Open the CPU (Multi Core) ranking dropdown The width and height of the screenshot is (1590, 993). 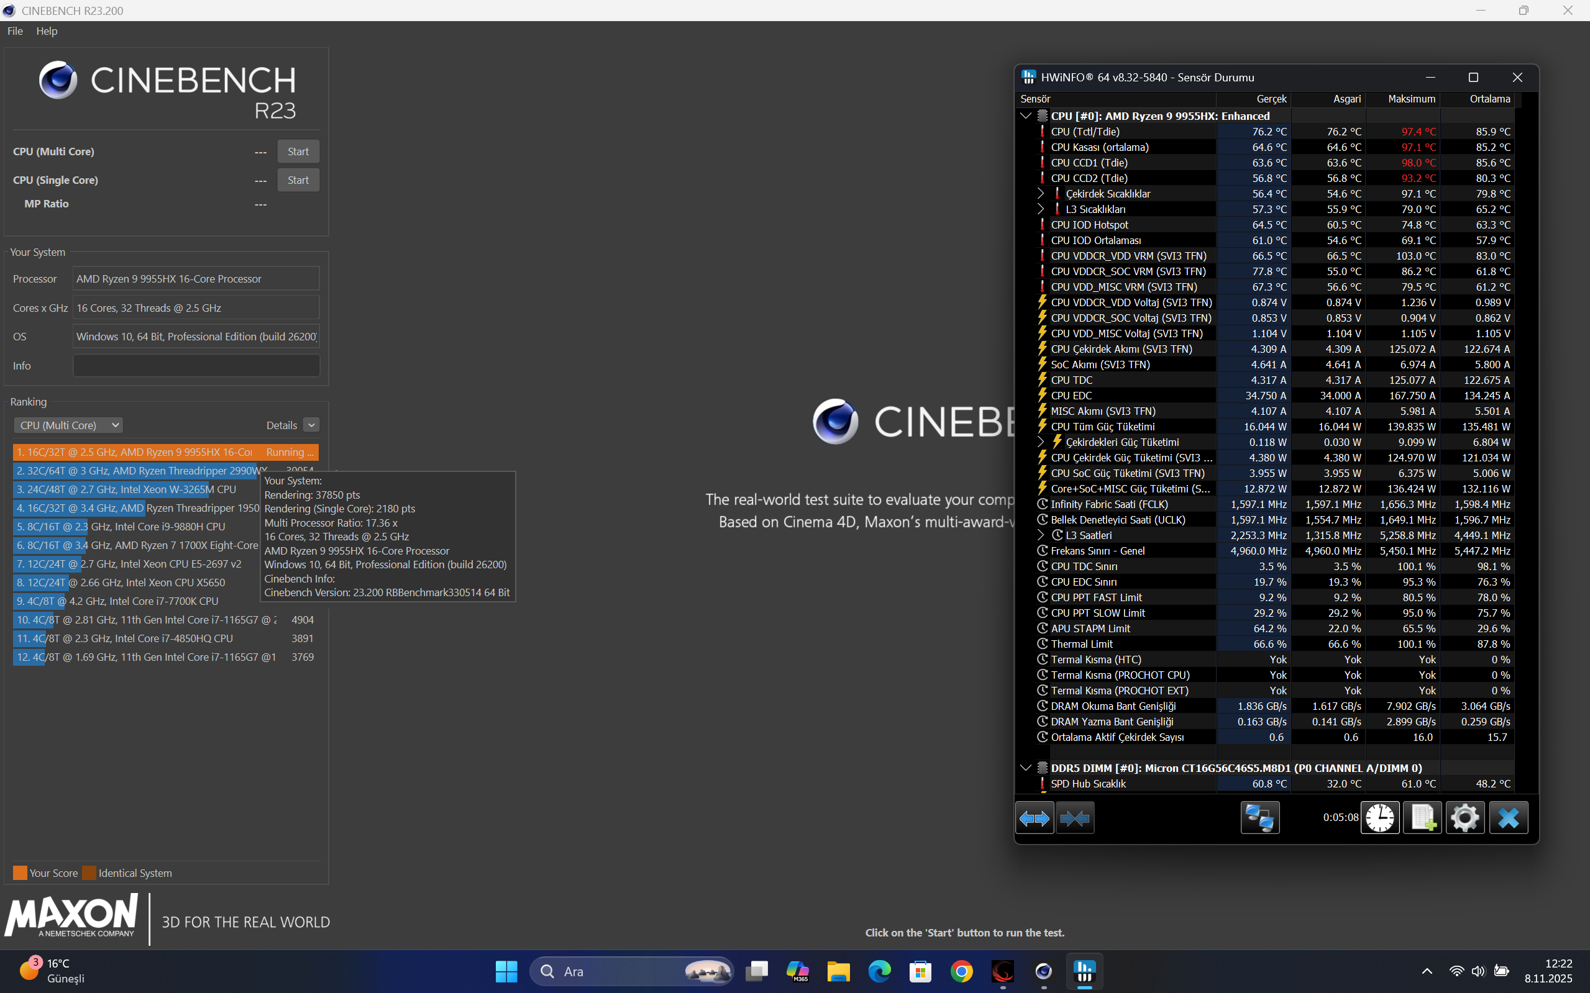(68, 425)
